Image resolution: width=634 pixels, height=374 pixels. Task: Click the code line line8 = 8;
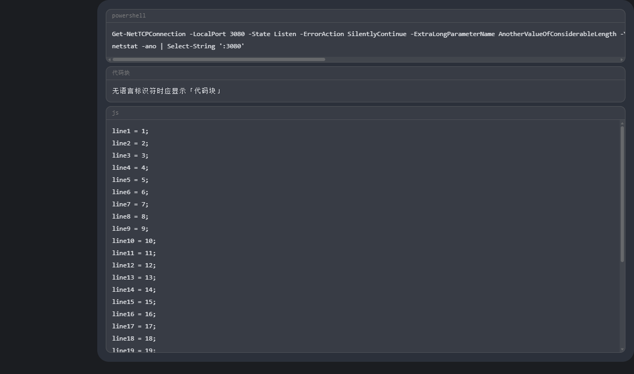point(130,216)
